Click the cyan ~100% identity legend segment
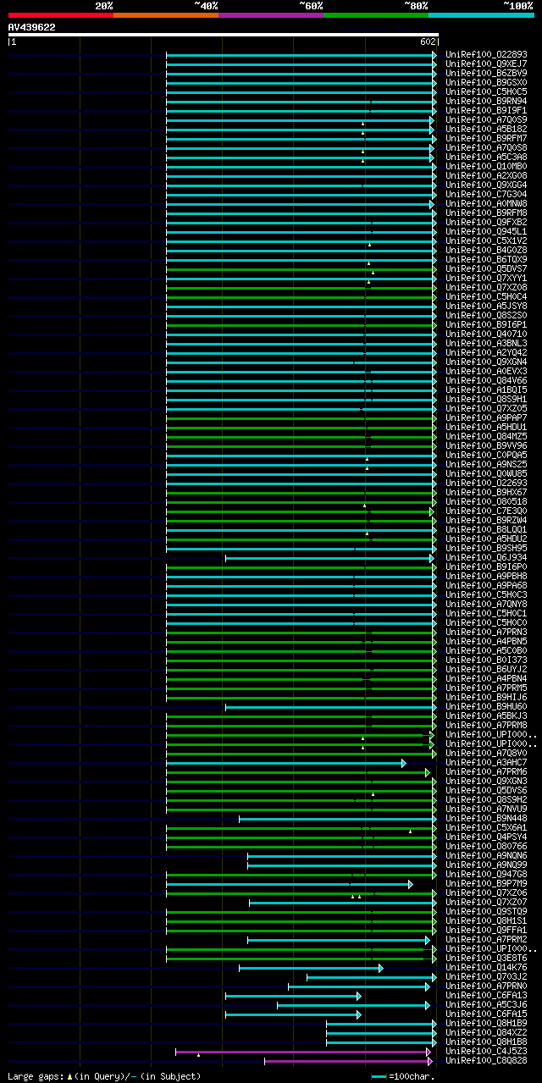Image resolution: width=542 pixels, height=1083 pixels. click(481, 15)
